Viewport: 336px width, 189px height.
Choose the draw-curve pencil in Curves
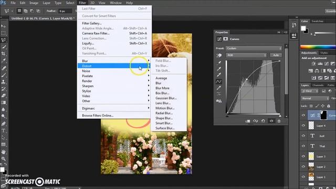click(x=219, y=88)
